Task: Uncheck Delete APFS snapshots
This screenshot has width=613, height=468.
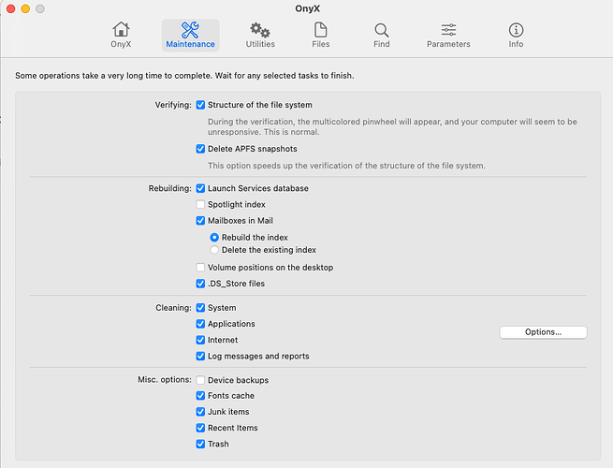Action: click(x=200, y=149)
